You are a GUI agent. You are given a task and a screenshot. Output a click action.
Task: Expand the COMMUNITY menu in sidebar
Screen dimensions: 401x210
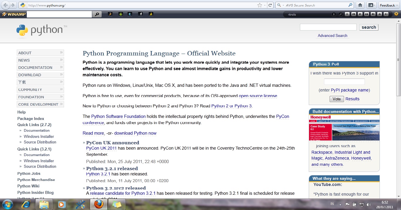[40, 89]
